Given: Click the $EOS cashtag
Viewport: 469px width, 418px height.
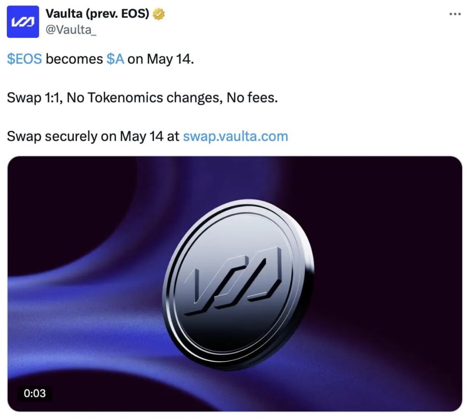Looking at the screenshot, I should (x=25, y=59).
